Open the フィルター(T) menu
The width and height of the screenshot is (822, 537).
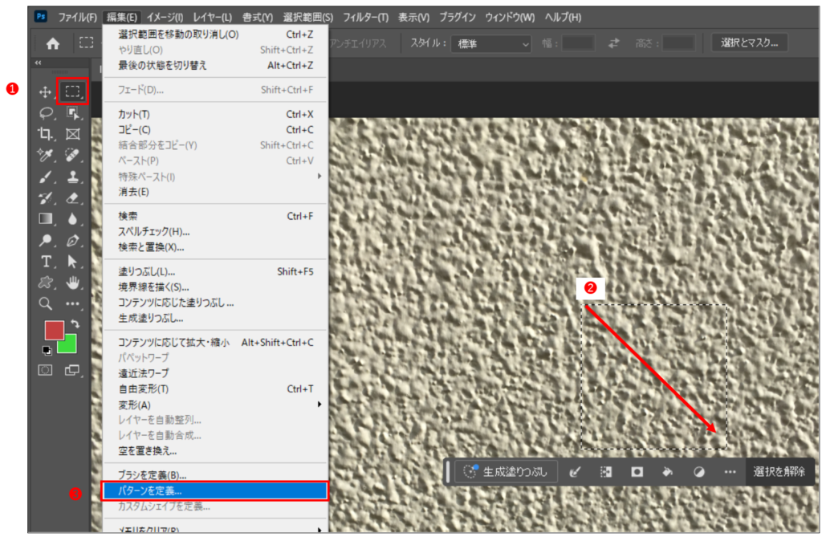point(365,17)
